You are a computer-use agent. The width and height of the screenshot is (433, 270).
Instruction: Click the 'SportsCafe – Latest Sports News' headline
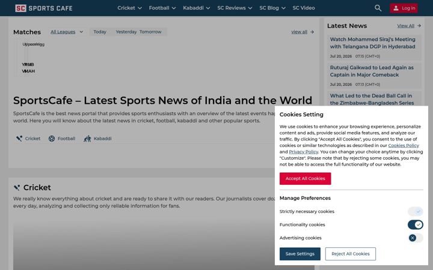coord(162,100)
